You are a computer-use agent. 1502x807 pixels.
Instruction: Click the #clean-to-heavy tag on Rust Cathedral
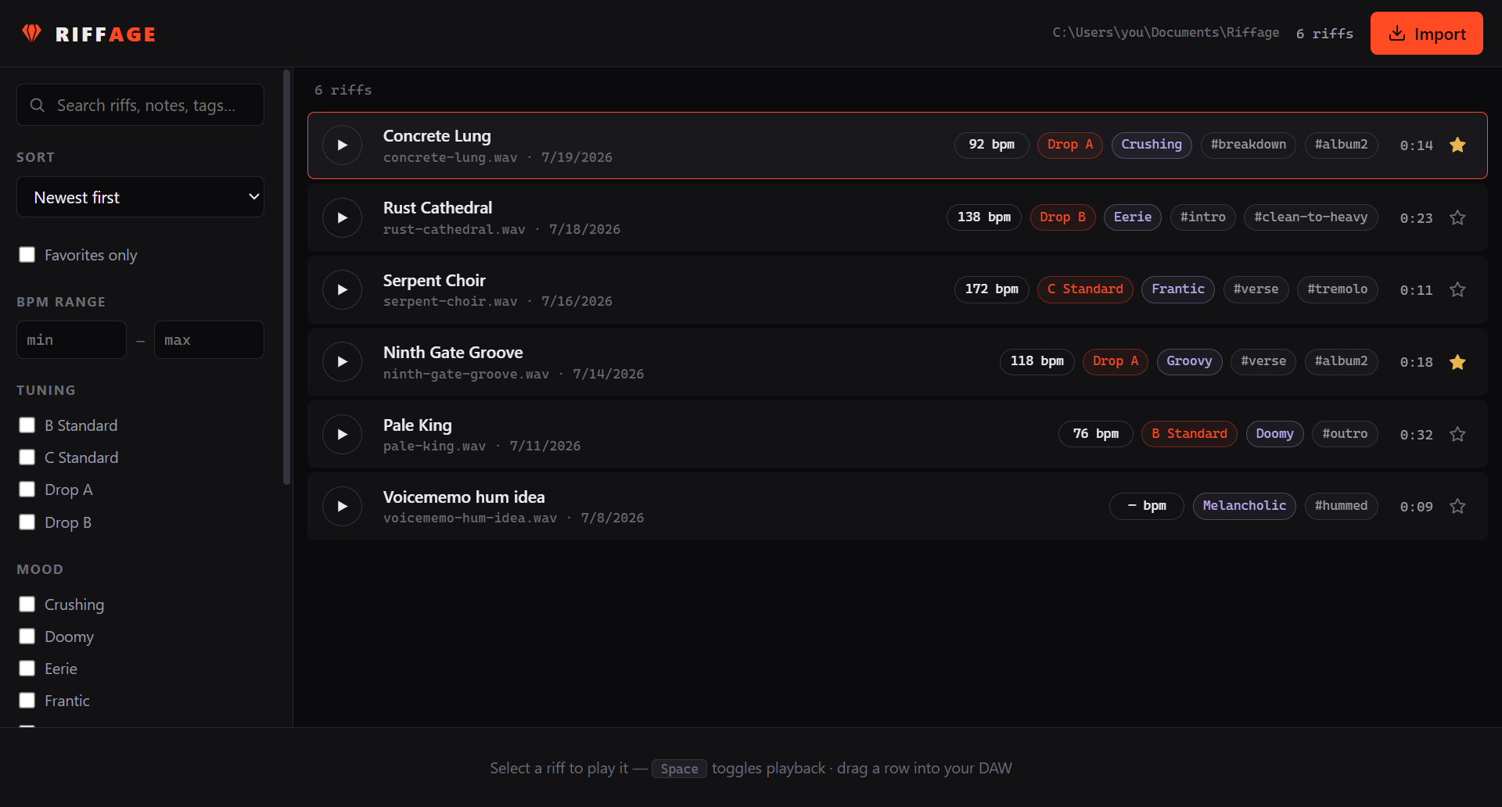[1311, 217]
